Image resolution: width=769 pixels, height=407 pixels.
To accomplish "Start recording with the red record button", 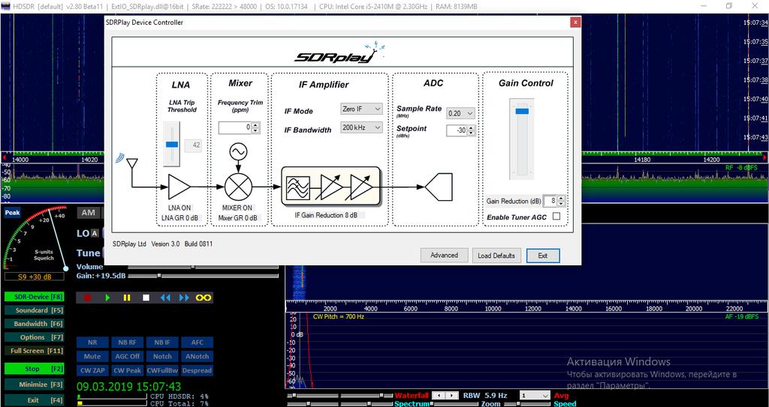I will tap(88, 298).
